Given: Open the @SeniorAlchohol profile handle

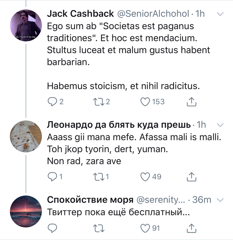Looking at the screenshot, I should point(152,14).
